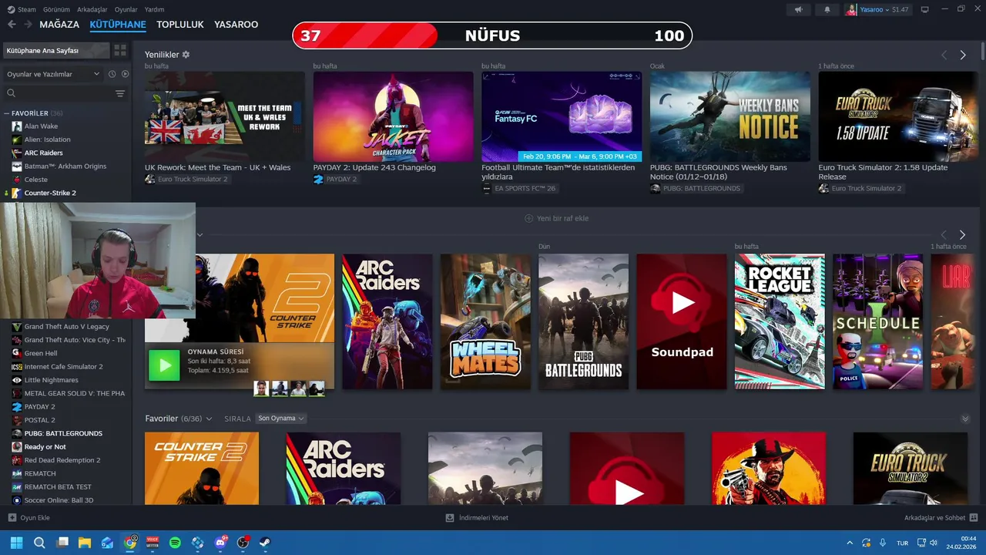Click the green Play button for Counter-Strike 2
The width and height of the screenshot is (986, 555).
pos(163,365)
